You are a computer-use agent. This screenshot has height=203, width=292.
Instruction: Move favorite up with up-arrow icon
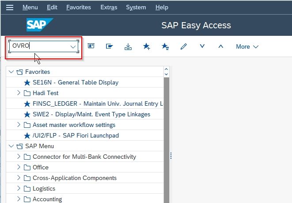point(221,46)
